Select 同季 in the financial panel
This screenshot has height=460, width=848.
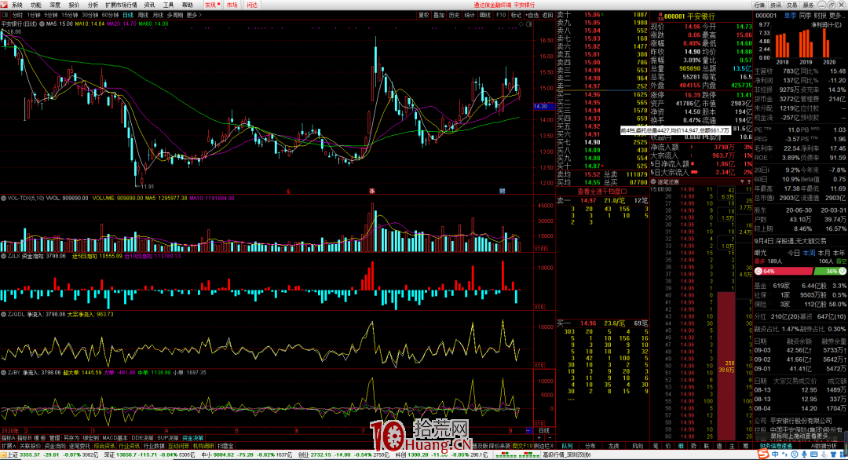pyautogui.click(x=805, y=16)
